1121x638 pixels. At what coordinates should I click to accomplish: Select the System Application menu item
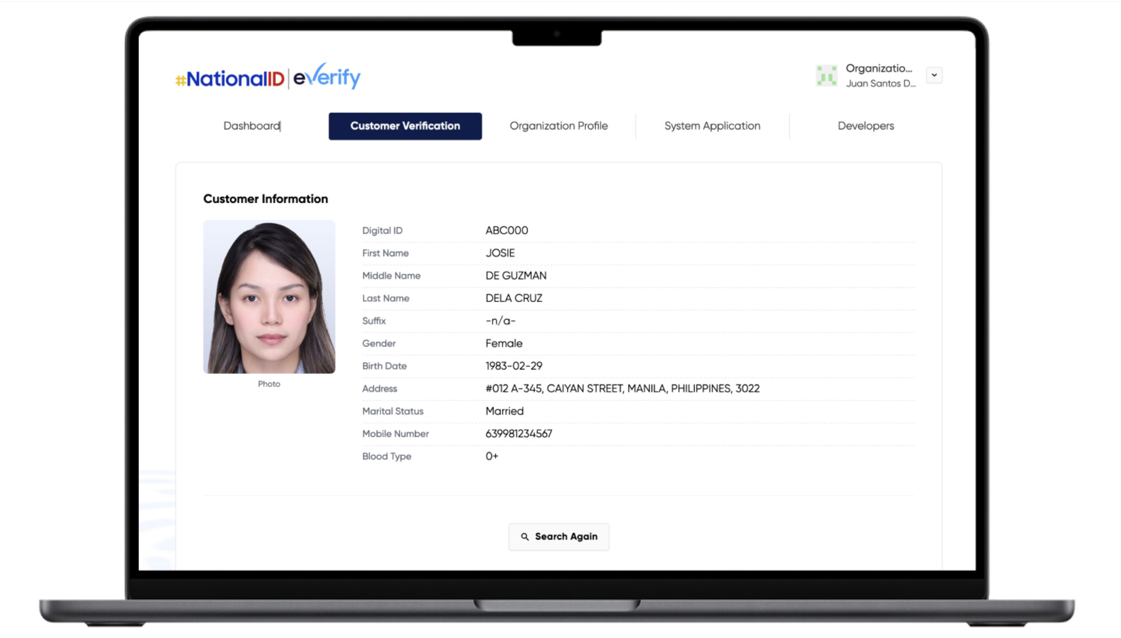712,126
